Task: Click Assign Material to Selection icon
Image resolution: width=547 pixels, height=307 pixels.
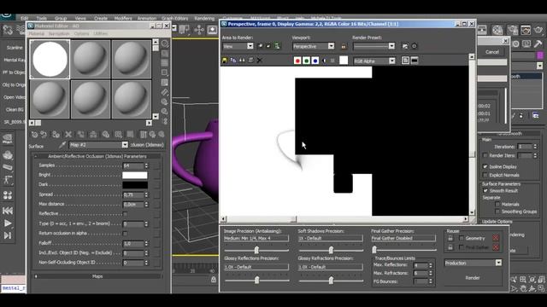Action: pyautogui.click(x=56, y=135)
